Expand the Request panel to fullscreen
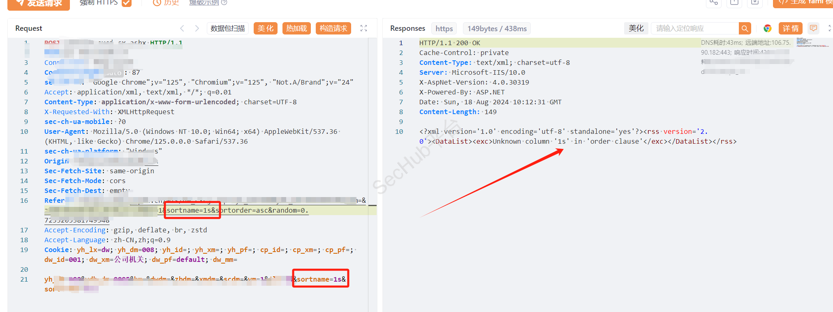Viewport: 833px width, 312px height. pos(363,28)
